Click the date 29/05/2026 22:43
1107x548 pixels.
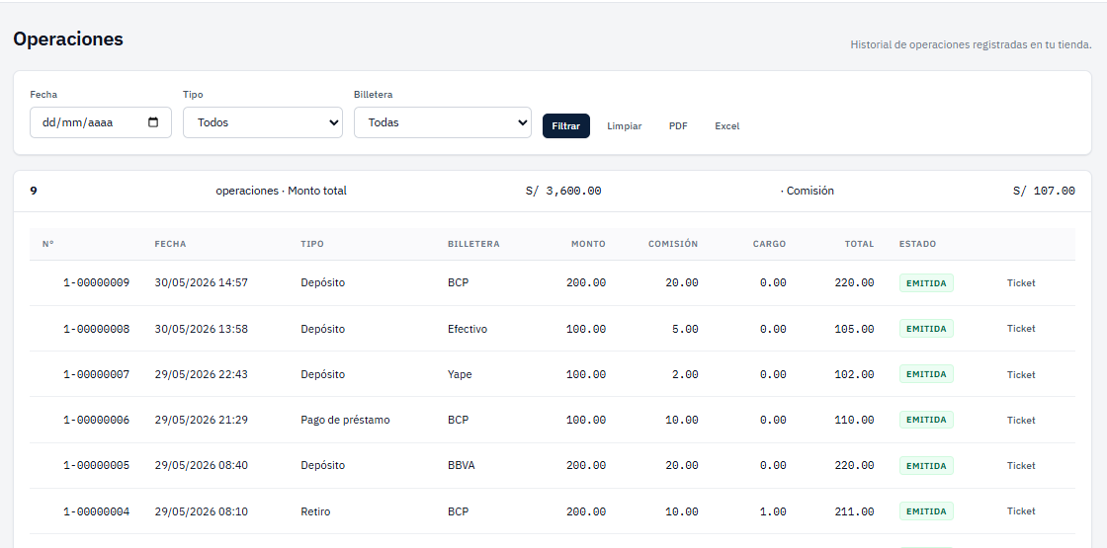202,374
